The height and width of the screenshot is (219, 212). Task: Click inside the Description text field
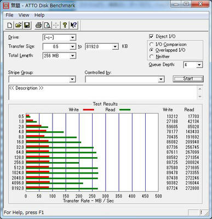pos(102,93)
